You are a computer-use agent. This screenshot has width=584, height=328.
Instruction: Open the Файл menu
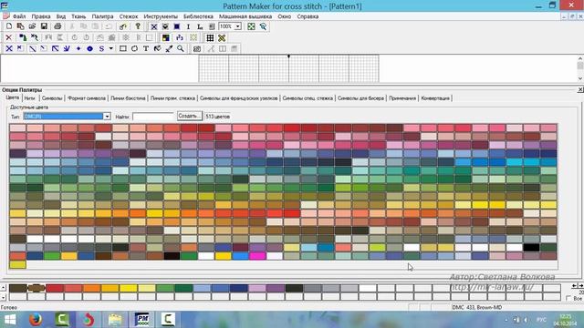click(19, 16)
